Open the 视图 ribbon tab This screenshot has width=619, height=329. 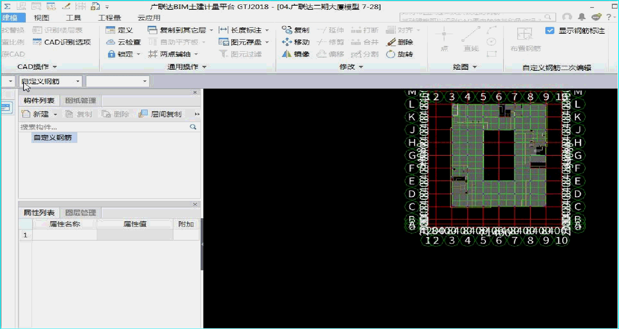click(x=41, y=18)
